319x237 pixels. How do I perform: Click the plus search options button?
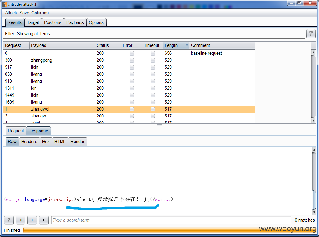(32, 220)
